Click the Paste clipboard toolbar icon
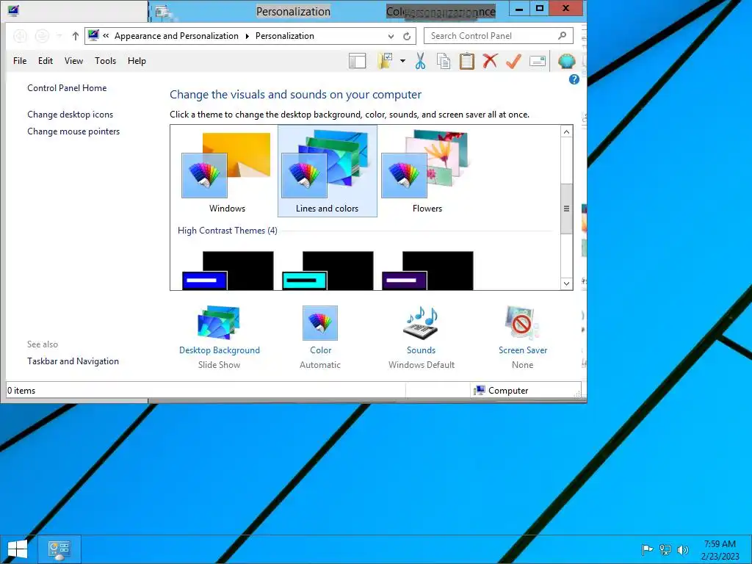The image size is (752, 564). tap(466, 61)
